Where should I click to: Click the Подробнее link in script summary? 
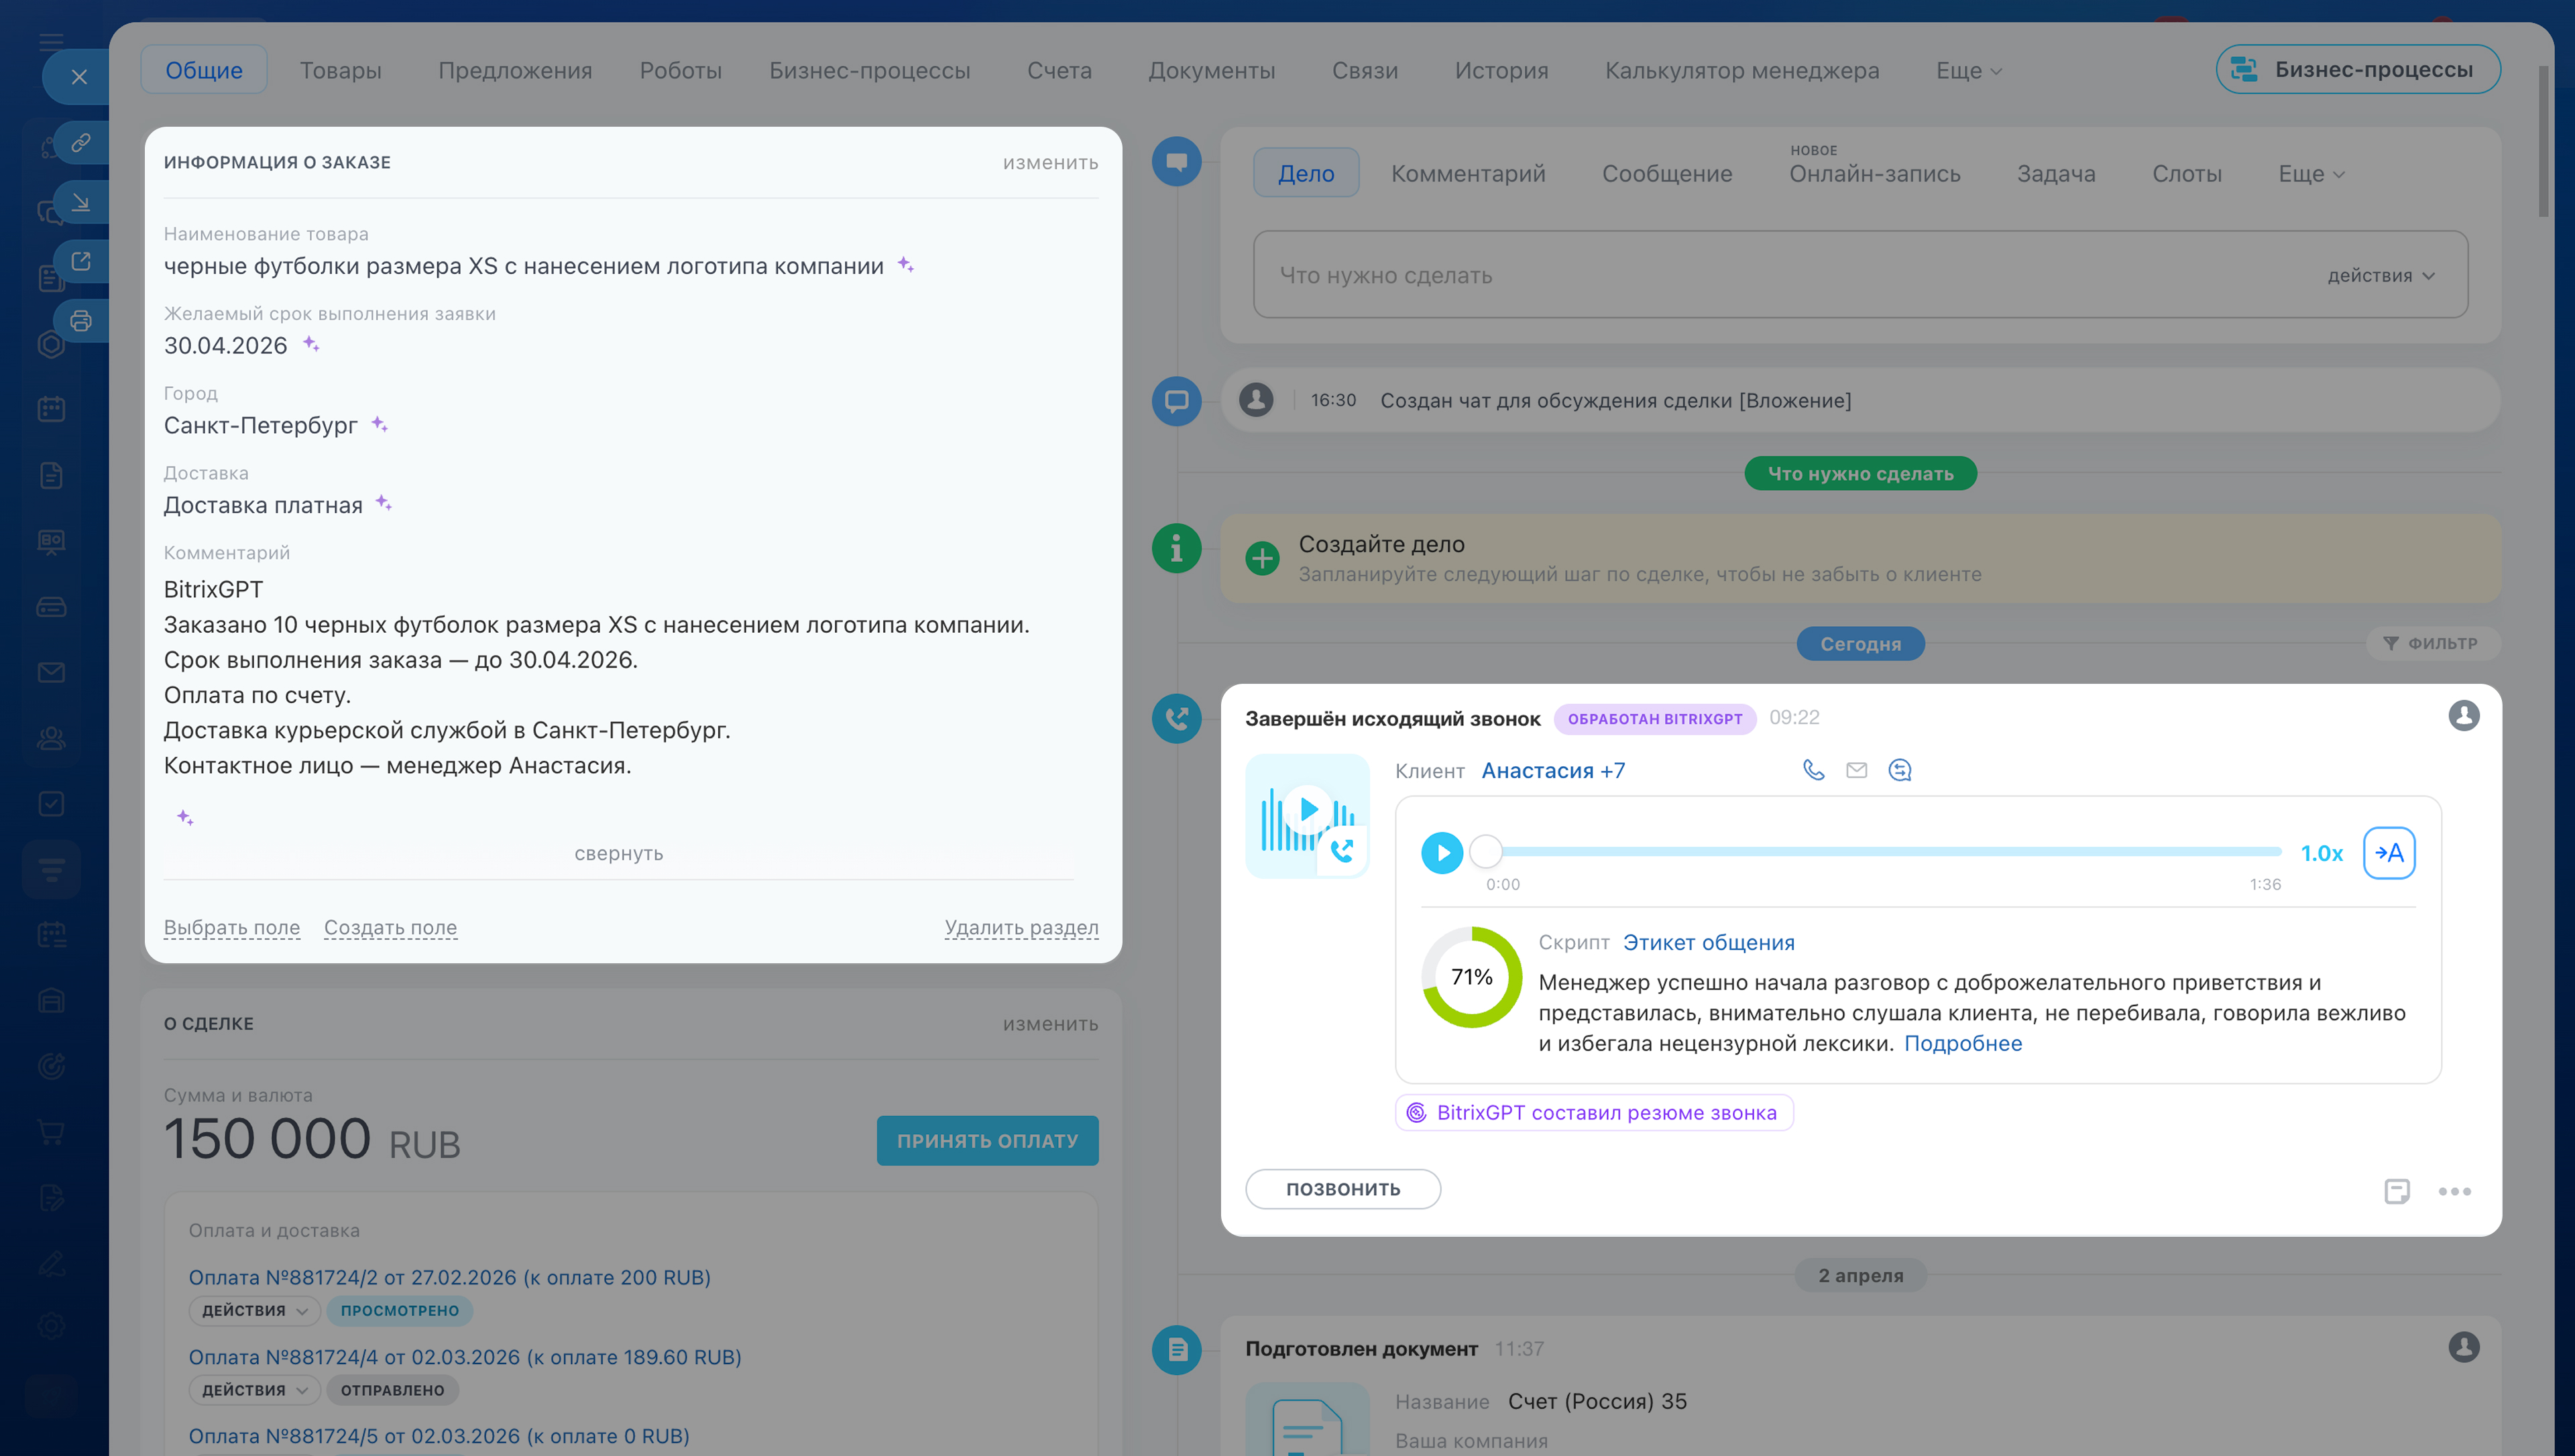[x=1962, y=1043]
